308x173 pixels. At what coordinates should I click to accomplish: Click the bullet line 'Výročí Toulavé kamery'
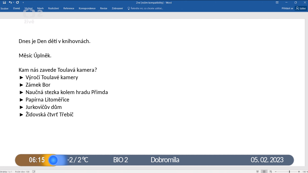(x=49, y=77)
